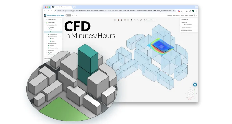Select the grey sphere render mode icon
The height and width of the screenshot is (124, 232).
115,20
